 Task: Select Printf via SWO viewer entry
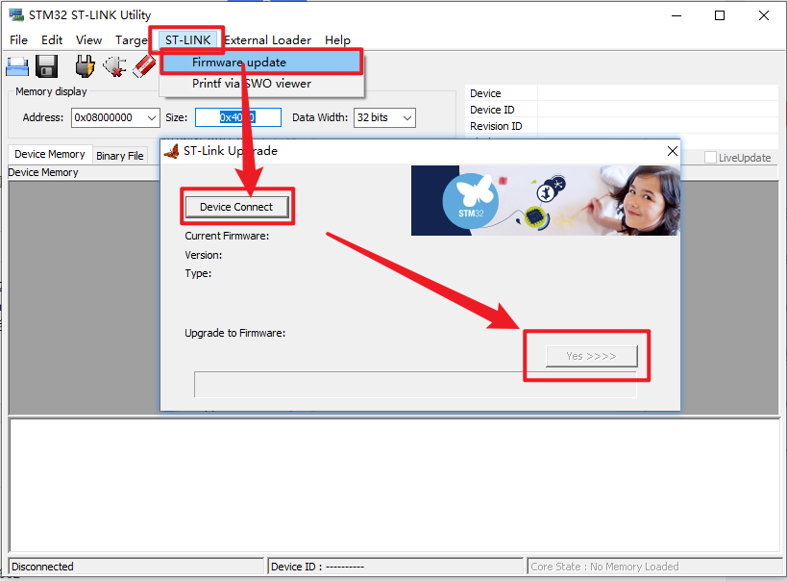[261, 84]
